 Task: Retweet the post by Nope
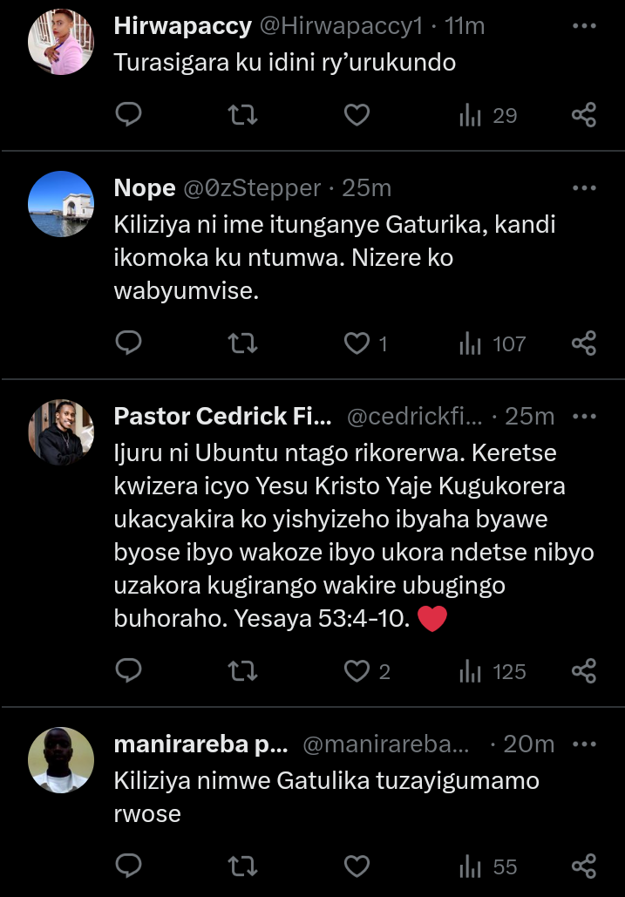(x=242, y=343)
